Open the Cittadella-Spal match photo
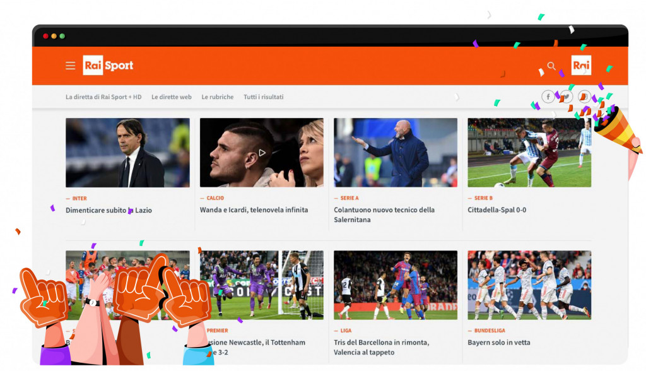The width and height of the screenshot is (646, 371). tap(529, 153)
